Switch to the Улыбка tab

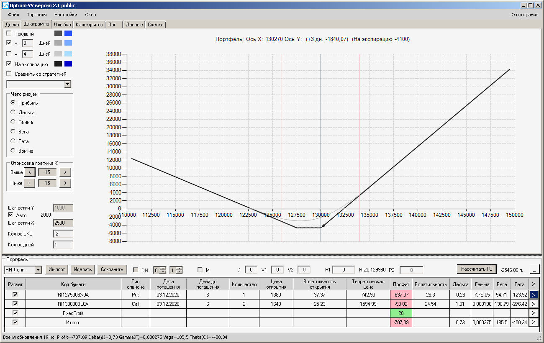63,25
